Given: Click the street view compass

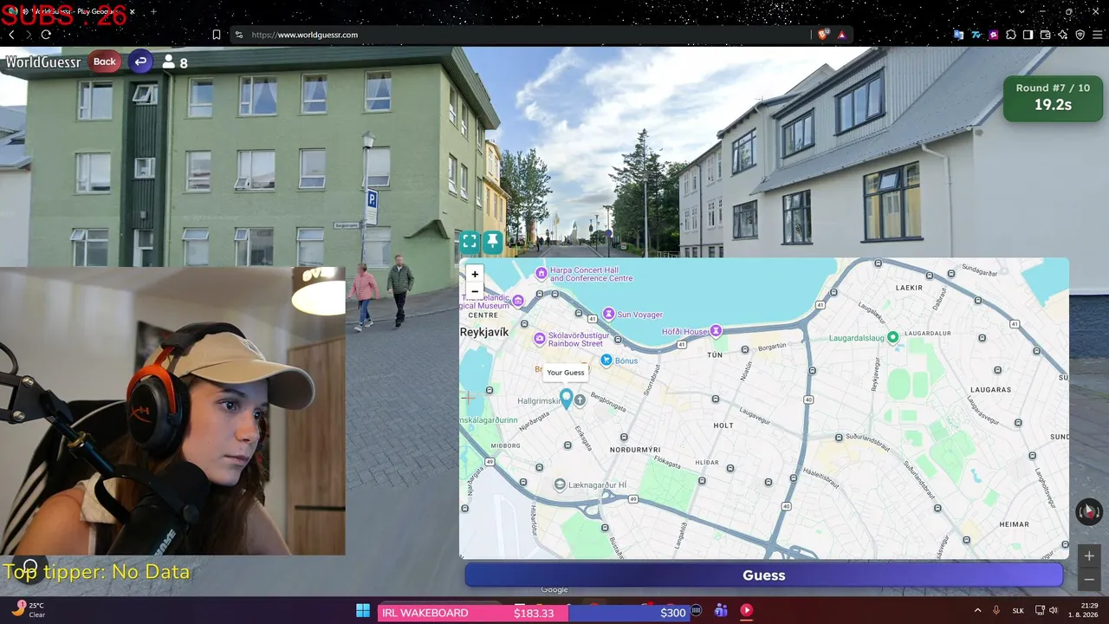Looking at the screenshot, I should pyautogui.click(x=1089, y=511).
